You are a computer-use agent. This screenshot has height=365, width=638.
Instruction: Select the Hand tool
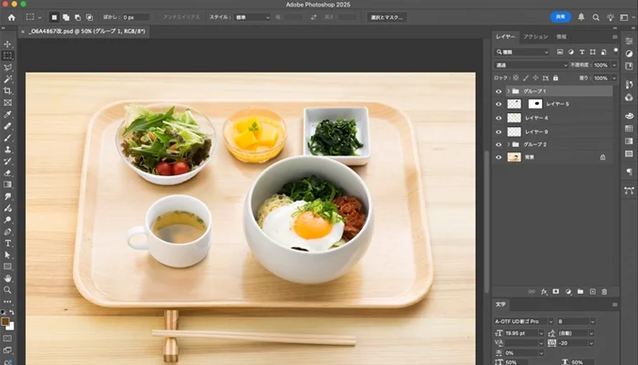pos(7,278)
